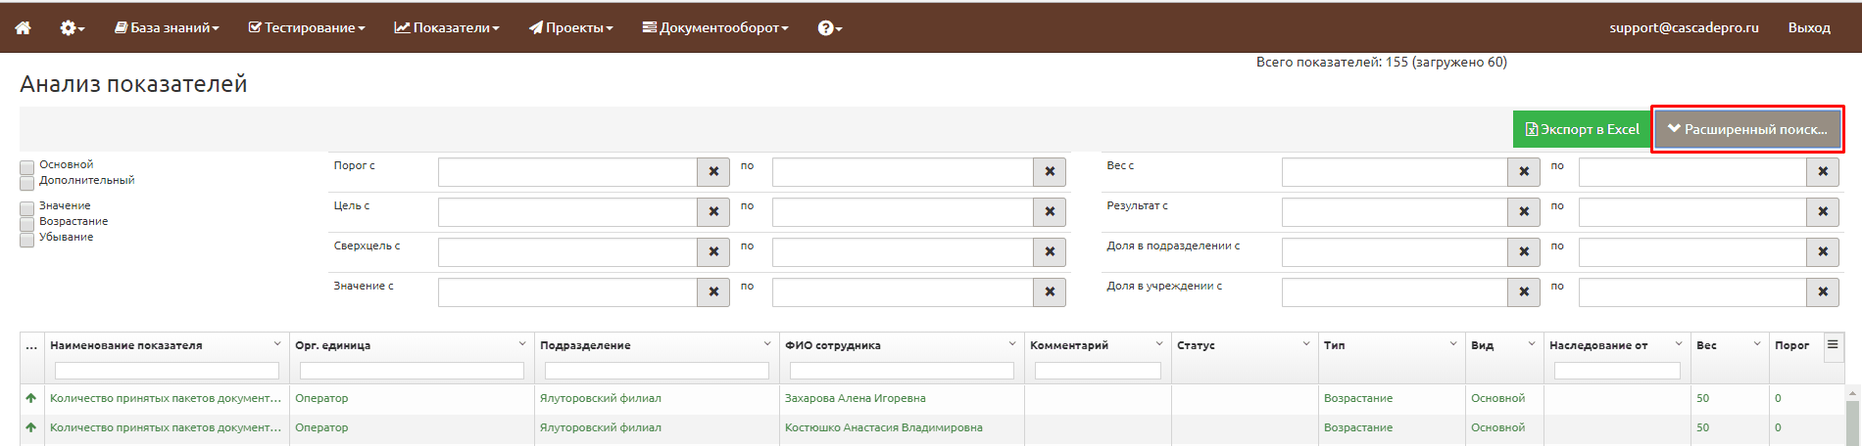Focus filter under 'Подразделение' column
This screenshot has width=1862, height=446.
[x=657, y=371]
